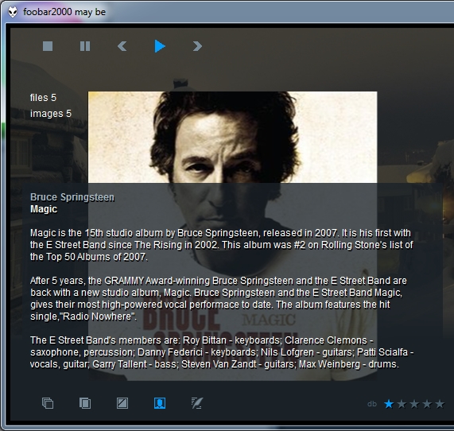Rate the track two stars
Image resolution: width=454 pixels, height=431 pixels.
(402, 404)
